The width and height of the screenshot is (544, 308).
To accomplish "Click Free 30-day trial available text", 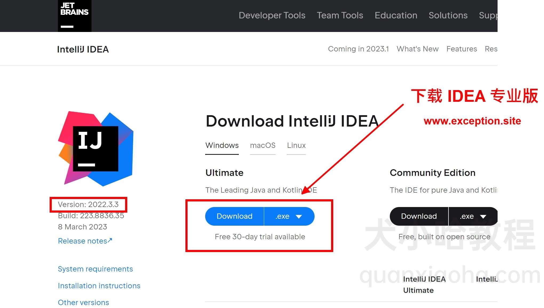I will 260,237.
